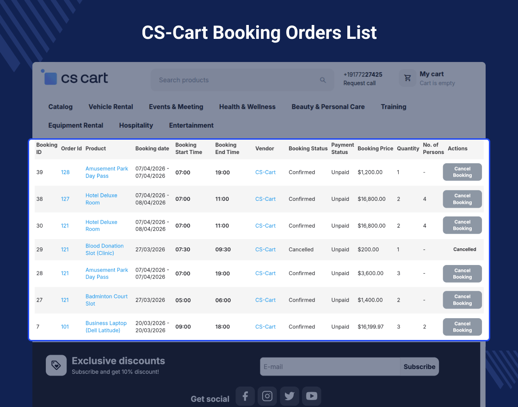Cancel booking 7
Image resolution: width=518 pixels, height=407 pixels.
462,327
